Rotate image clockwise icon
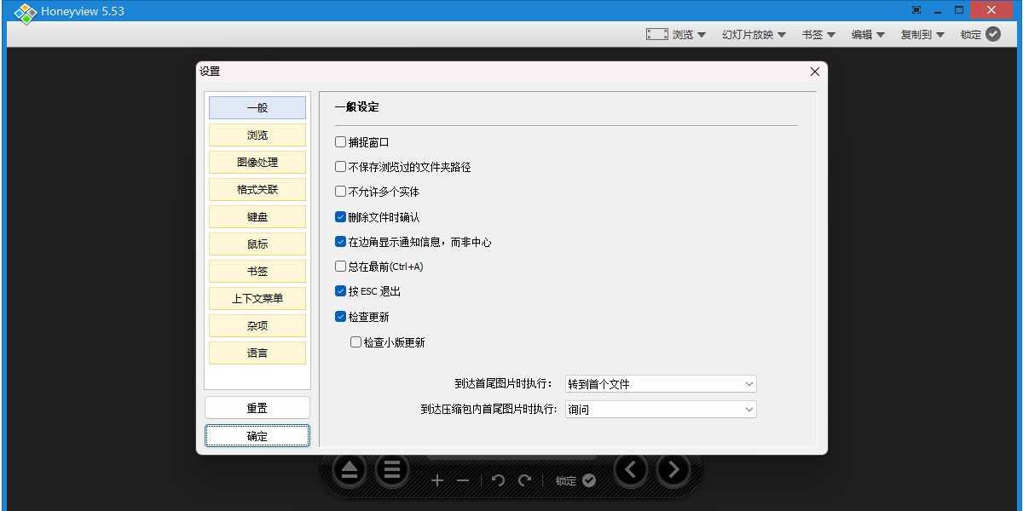 (525, 480)
